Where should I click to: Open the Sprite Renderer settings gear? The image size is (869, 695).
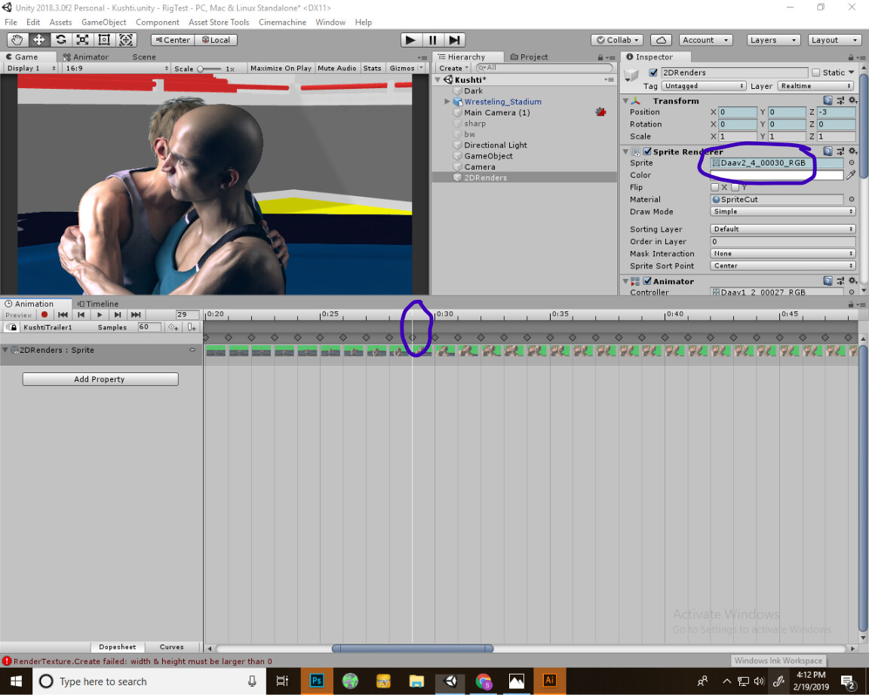pos(852,151)
